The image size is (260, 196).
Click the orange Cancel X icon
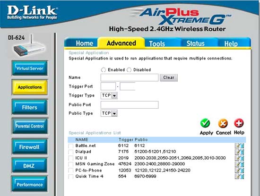pos(223,123)
